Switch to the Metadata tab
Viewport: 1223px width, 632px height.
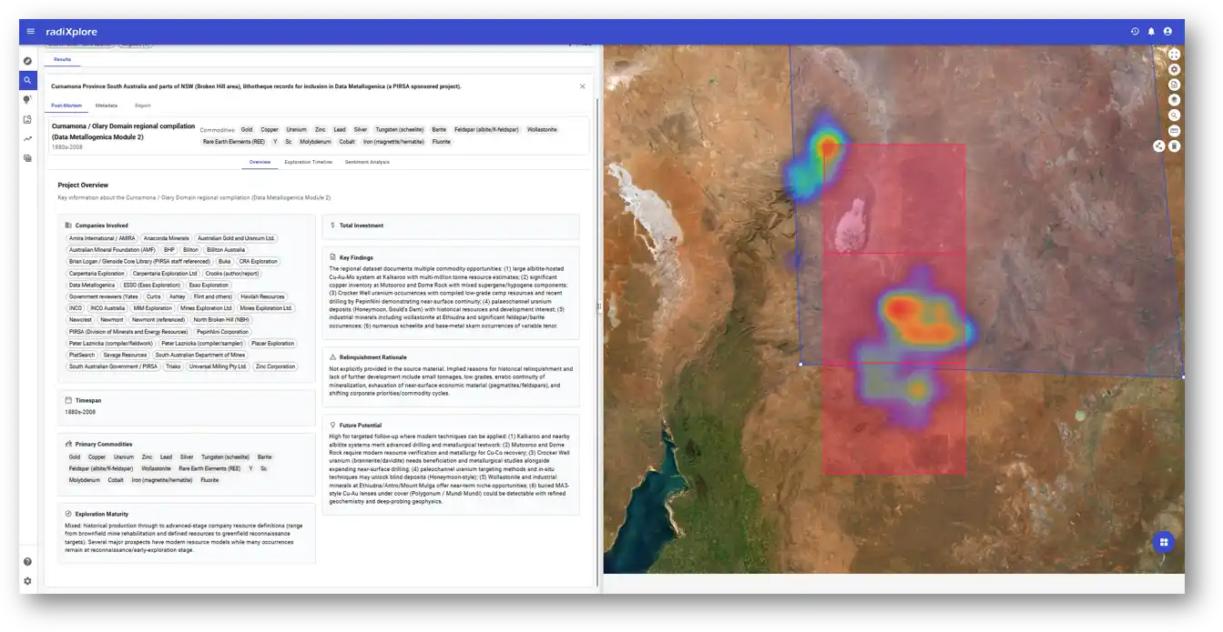click(106, 105)
